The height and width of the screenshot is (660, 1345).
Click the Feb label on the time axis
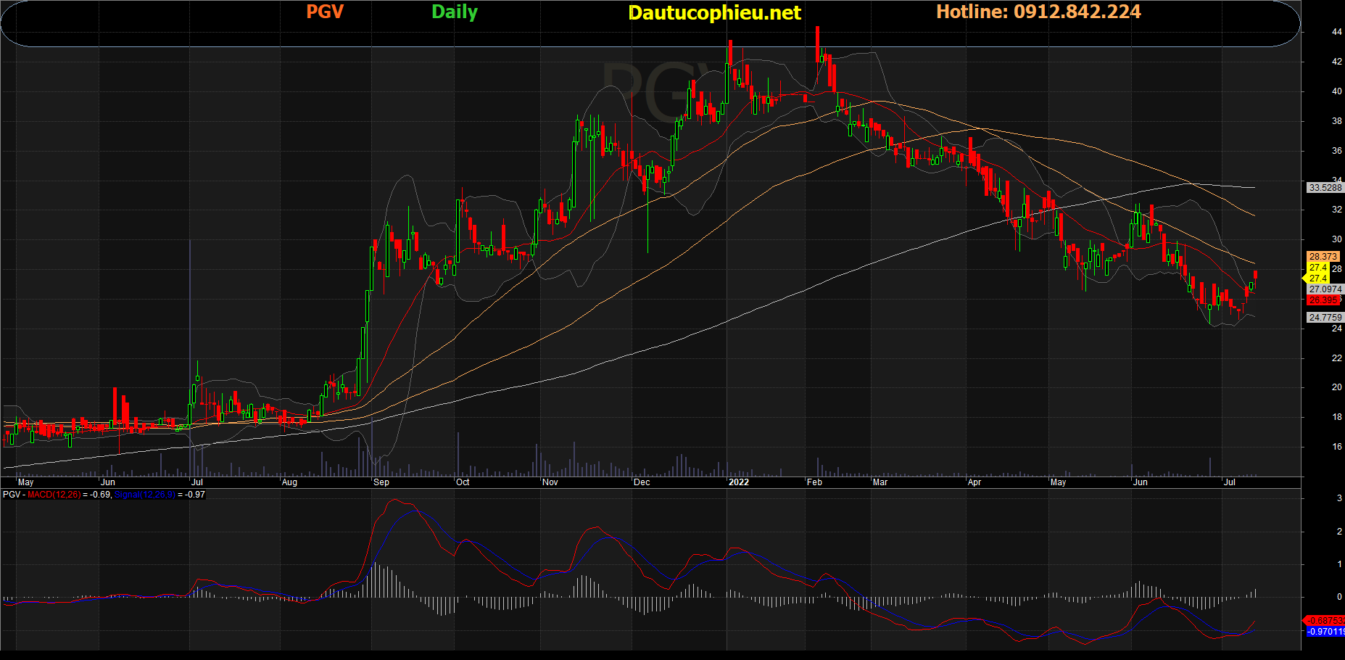click(815, 482)
